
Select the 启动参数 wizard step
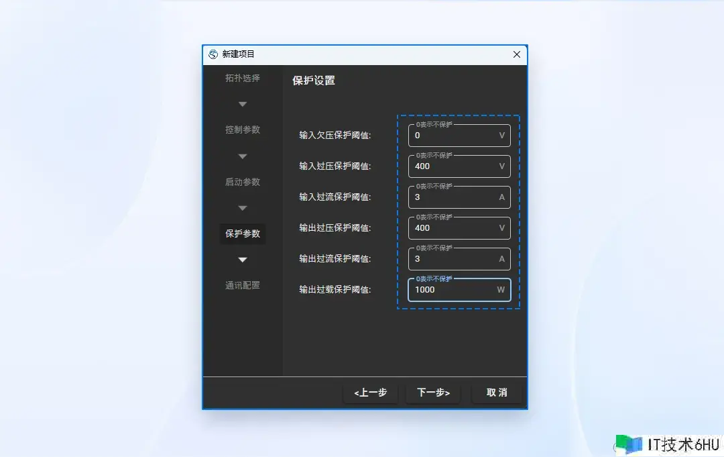(x=242, y=182)
